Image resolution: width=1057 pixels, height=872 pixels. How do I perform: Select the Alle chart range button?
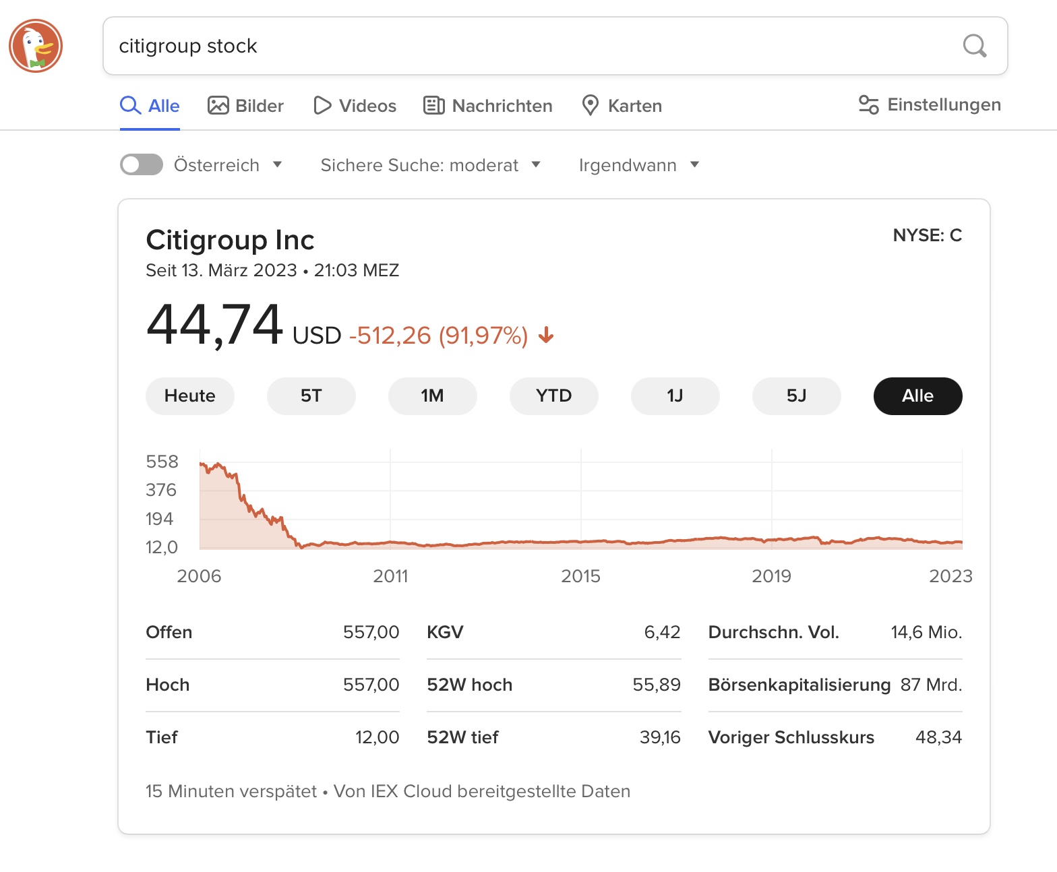click(918, 396)
